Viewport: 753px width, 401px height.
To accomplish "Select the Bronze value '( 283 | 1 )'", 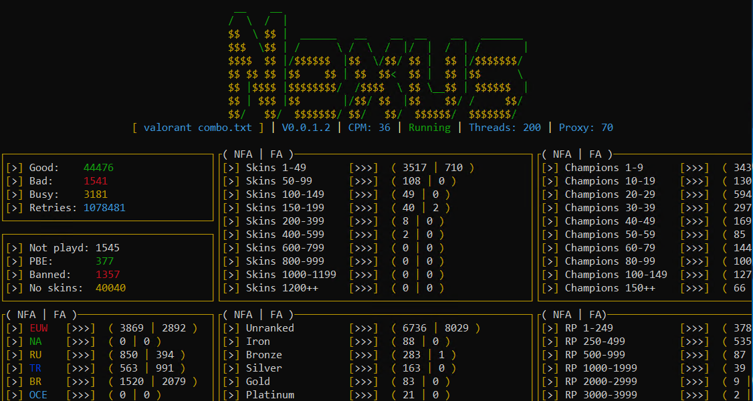I will [x=423, y=356].
